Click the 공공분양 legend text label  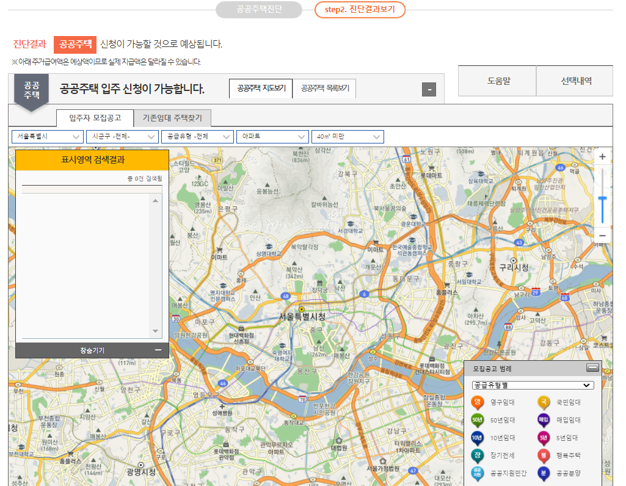(569, 473)
